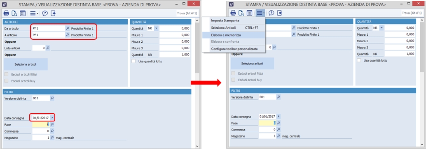Expand Quantità NR dropdown in right window

coord(382,28)
